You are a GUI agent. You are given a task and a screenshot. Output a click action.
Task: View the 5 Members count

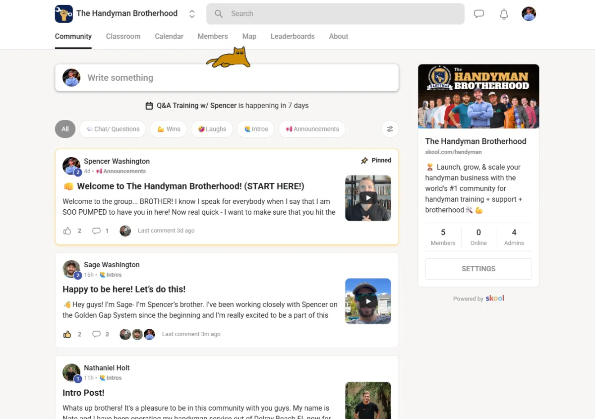click(x=443, y=237)
